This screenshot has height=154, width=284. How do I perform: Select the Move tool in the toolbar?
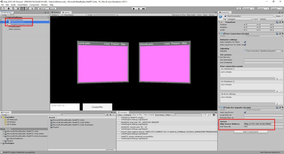click(9, 9)
